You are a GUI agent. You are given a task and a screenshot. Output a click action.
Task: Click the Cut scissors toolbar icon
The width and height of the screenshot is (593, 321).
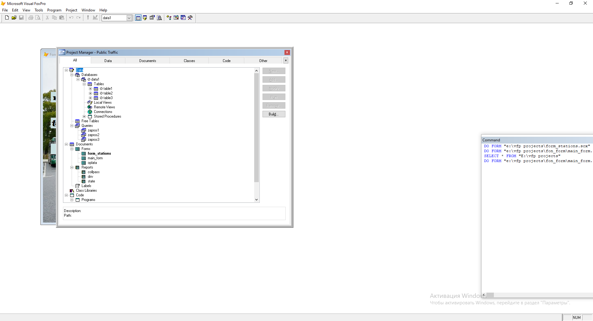[47, 18]
